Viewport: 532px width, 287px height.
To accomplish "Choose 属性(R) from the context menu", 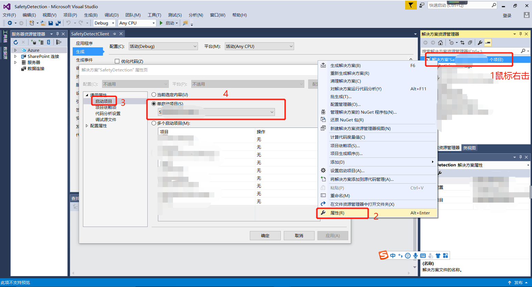I will click(x=337, y=213).
